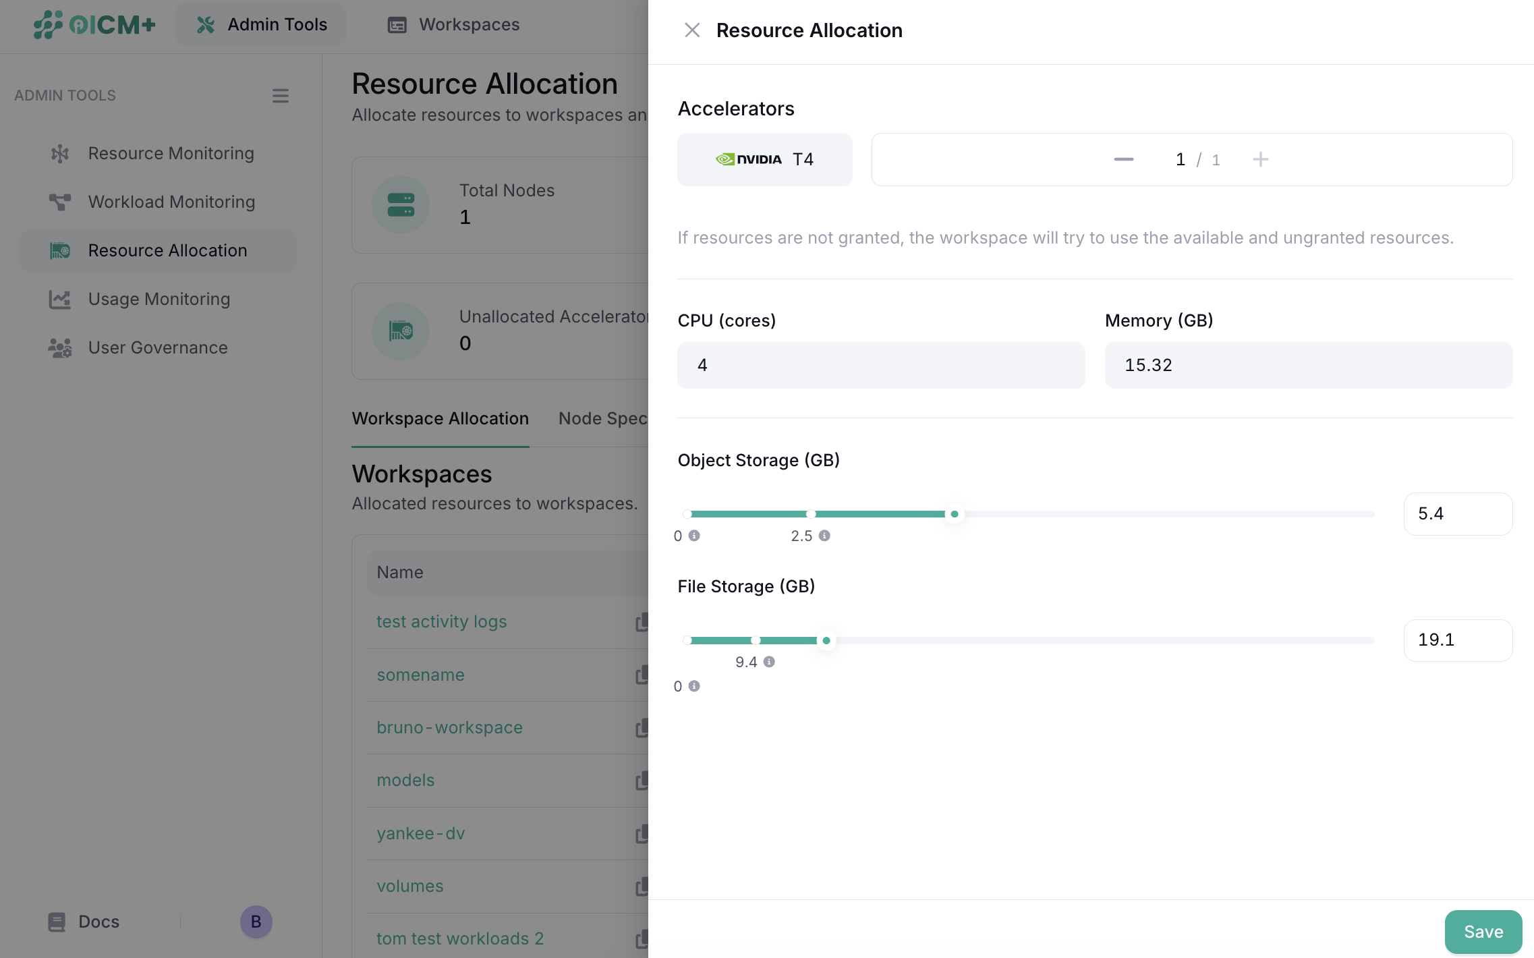Image resolution: width=1534 pixels, height=958 pixels.
Task: Open the 'yankee-dv' workspace link
Action: 421,833
